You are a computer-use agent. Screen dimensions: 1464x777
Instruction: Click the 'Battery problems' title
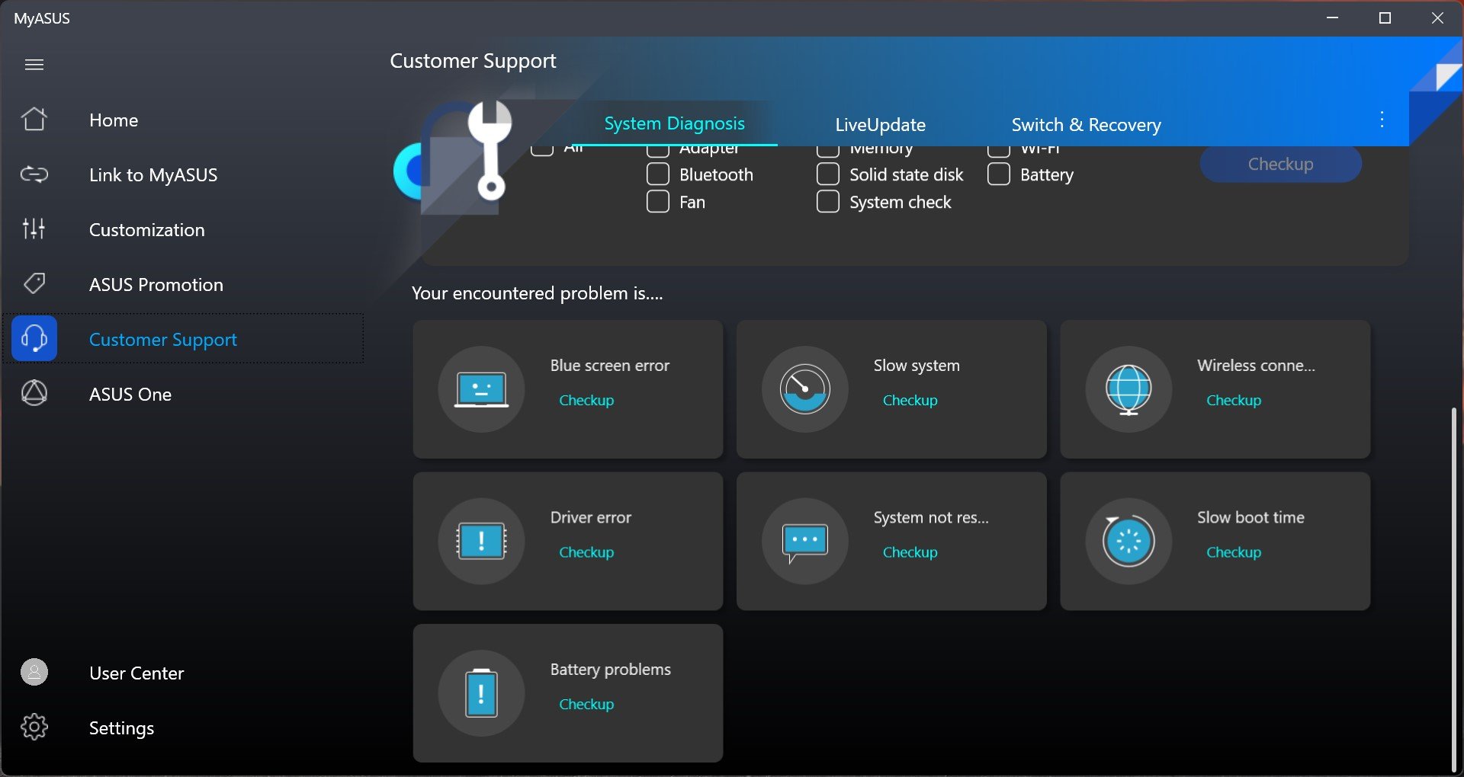611,669
